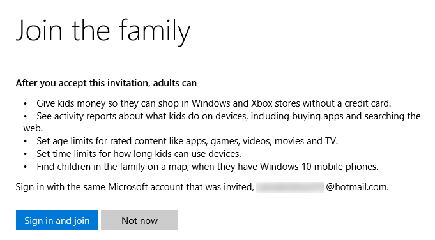This screenshot has width=435, height=240.
Task: Click the Sign in and join button
Action: click(57, 220)
